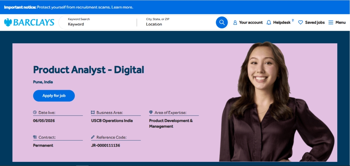Image resolution: width=350 pixels, height=166 pixels.
Task: Click reference code JR-0000111136
Action: [x=106, y=145]
